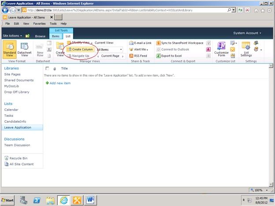Open Alert Me dropdown
This screenshot has width=275, height=206.
click(139, 49)
